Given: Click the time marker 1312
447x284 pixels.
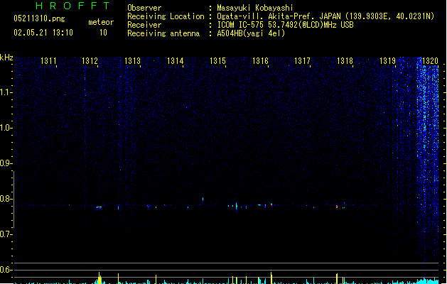Looking at the screenshot, I should (90, 61).
